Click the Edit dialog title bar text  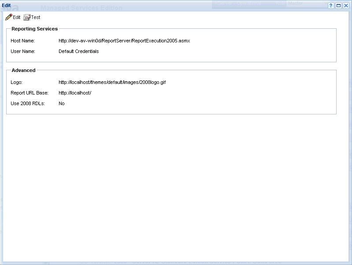coord(7,5)
